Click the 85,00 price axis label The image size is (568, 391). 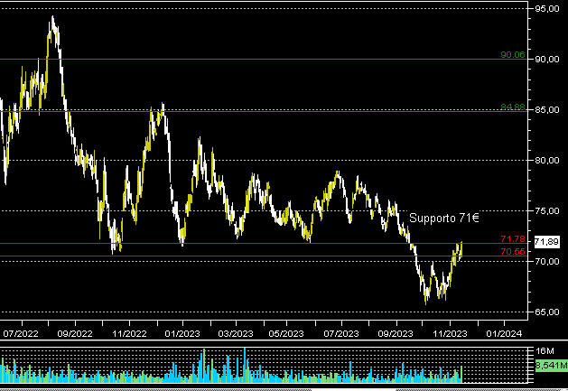click(x=547, y=110)
